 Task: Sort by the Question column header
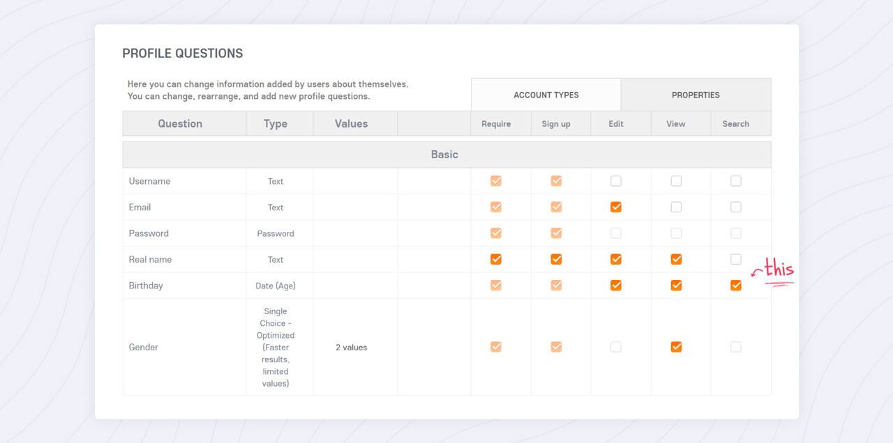[179, 123]
